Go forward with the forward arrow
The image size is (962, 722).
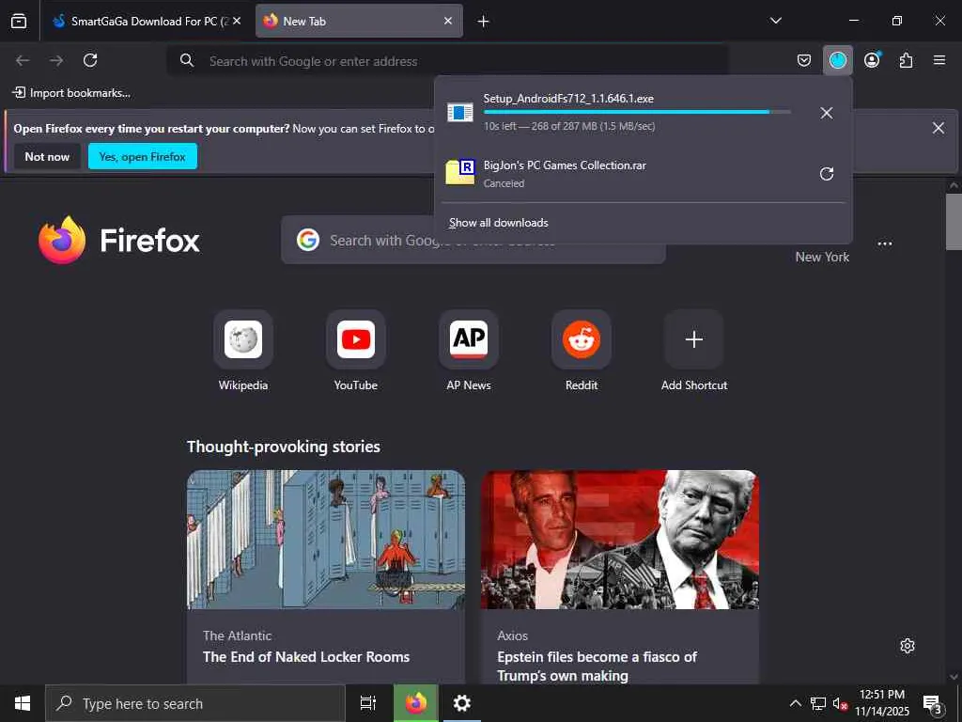click(x=56, y=60)
